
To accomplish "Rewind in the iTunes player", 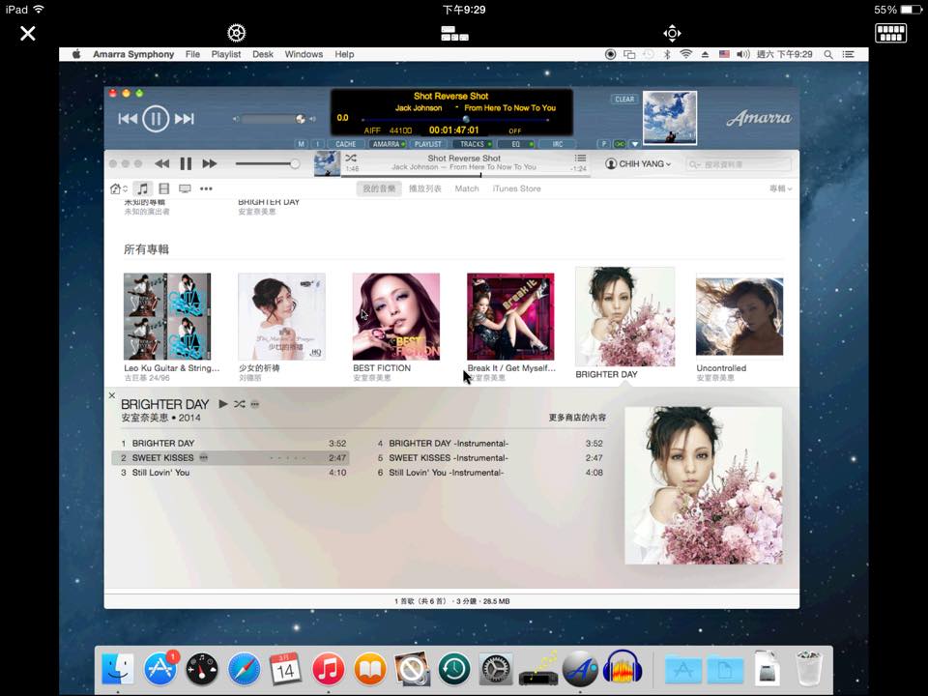I will (x=161, y=164).
